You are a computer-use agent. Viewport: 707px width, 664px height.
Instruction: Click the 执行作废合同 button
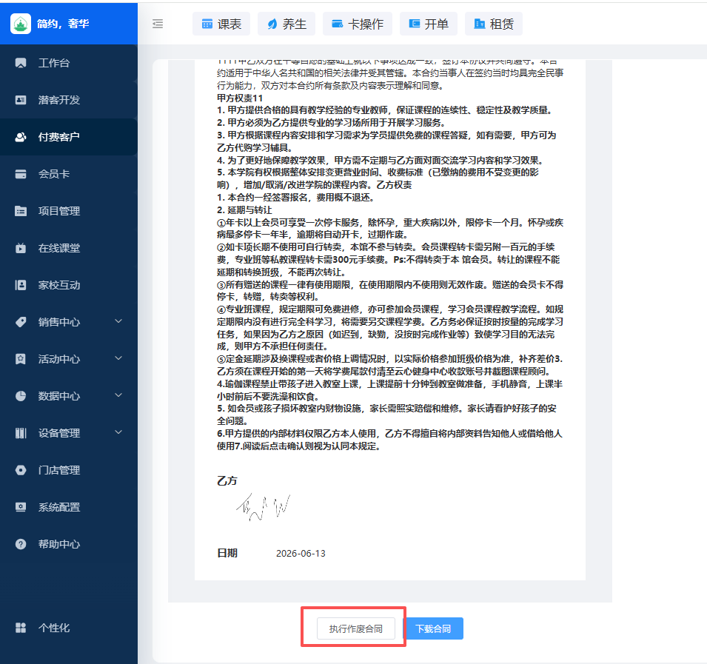point(356,628)
